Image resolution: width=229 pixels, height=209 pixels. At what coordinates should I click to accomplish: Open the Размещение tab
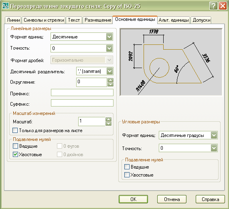[x=98, y=20]
